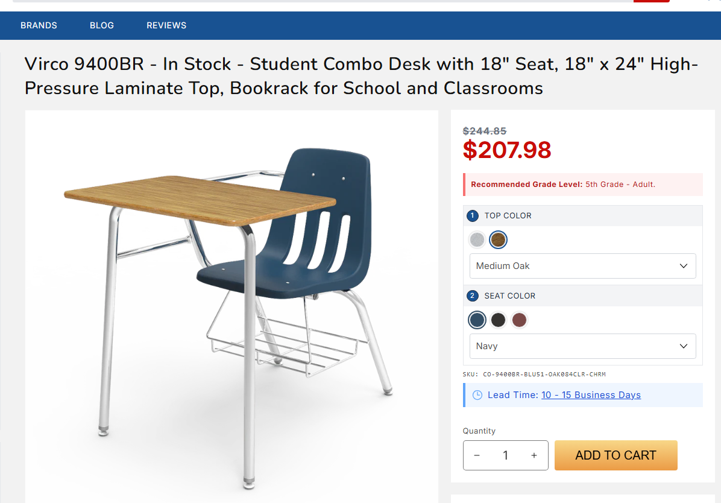
Task: Expand the Navy seat color dropdown
Action: (582, 346)
